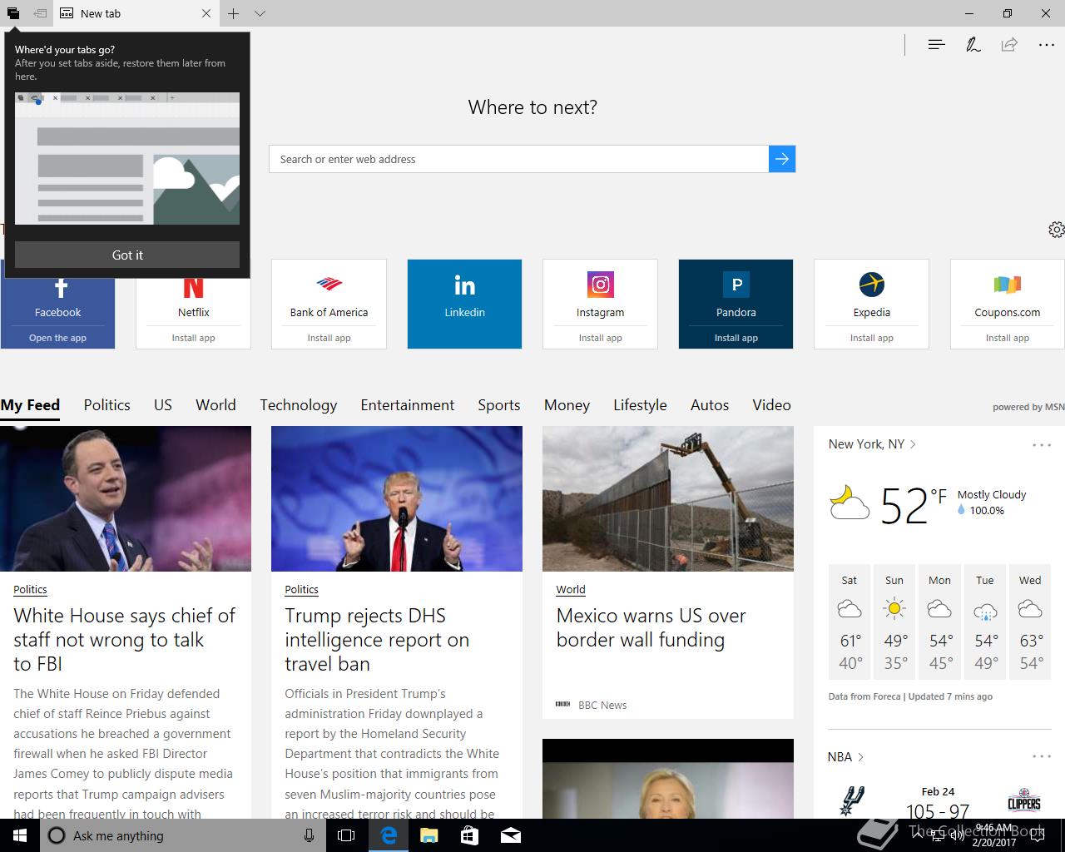Click the Search or enter web address field
This screenshot has width=1065, height=852.
pos(519,159)
